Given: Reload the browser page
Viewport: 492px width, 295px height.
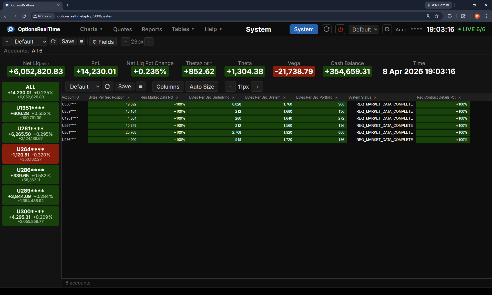Looking at the screenshot, I should pyautogui.click(x=24, y=16).
